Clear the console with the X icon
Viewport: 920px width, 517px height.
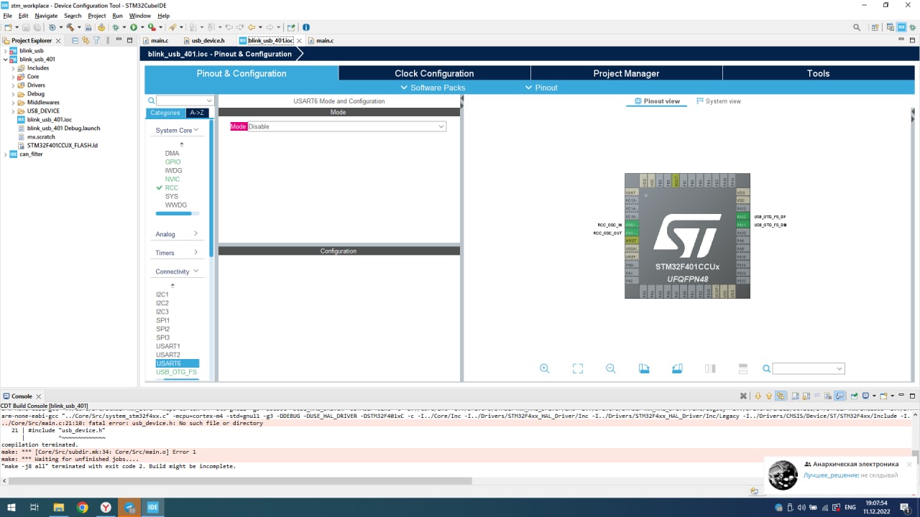click(x=744, y=396)
